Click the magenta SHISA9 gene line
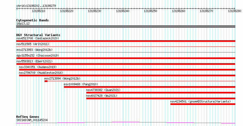This screenshot has height=126, width=243. [x=126, y=123]
